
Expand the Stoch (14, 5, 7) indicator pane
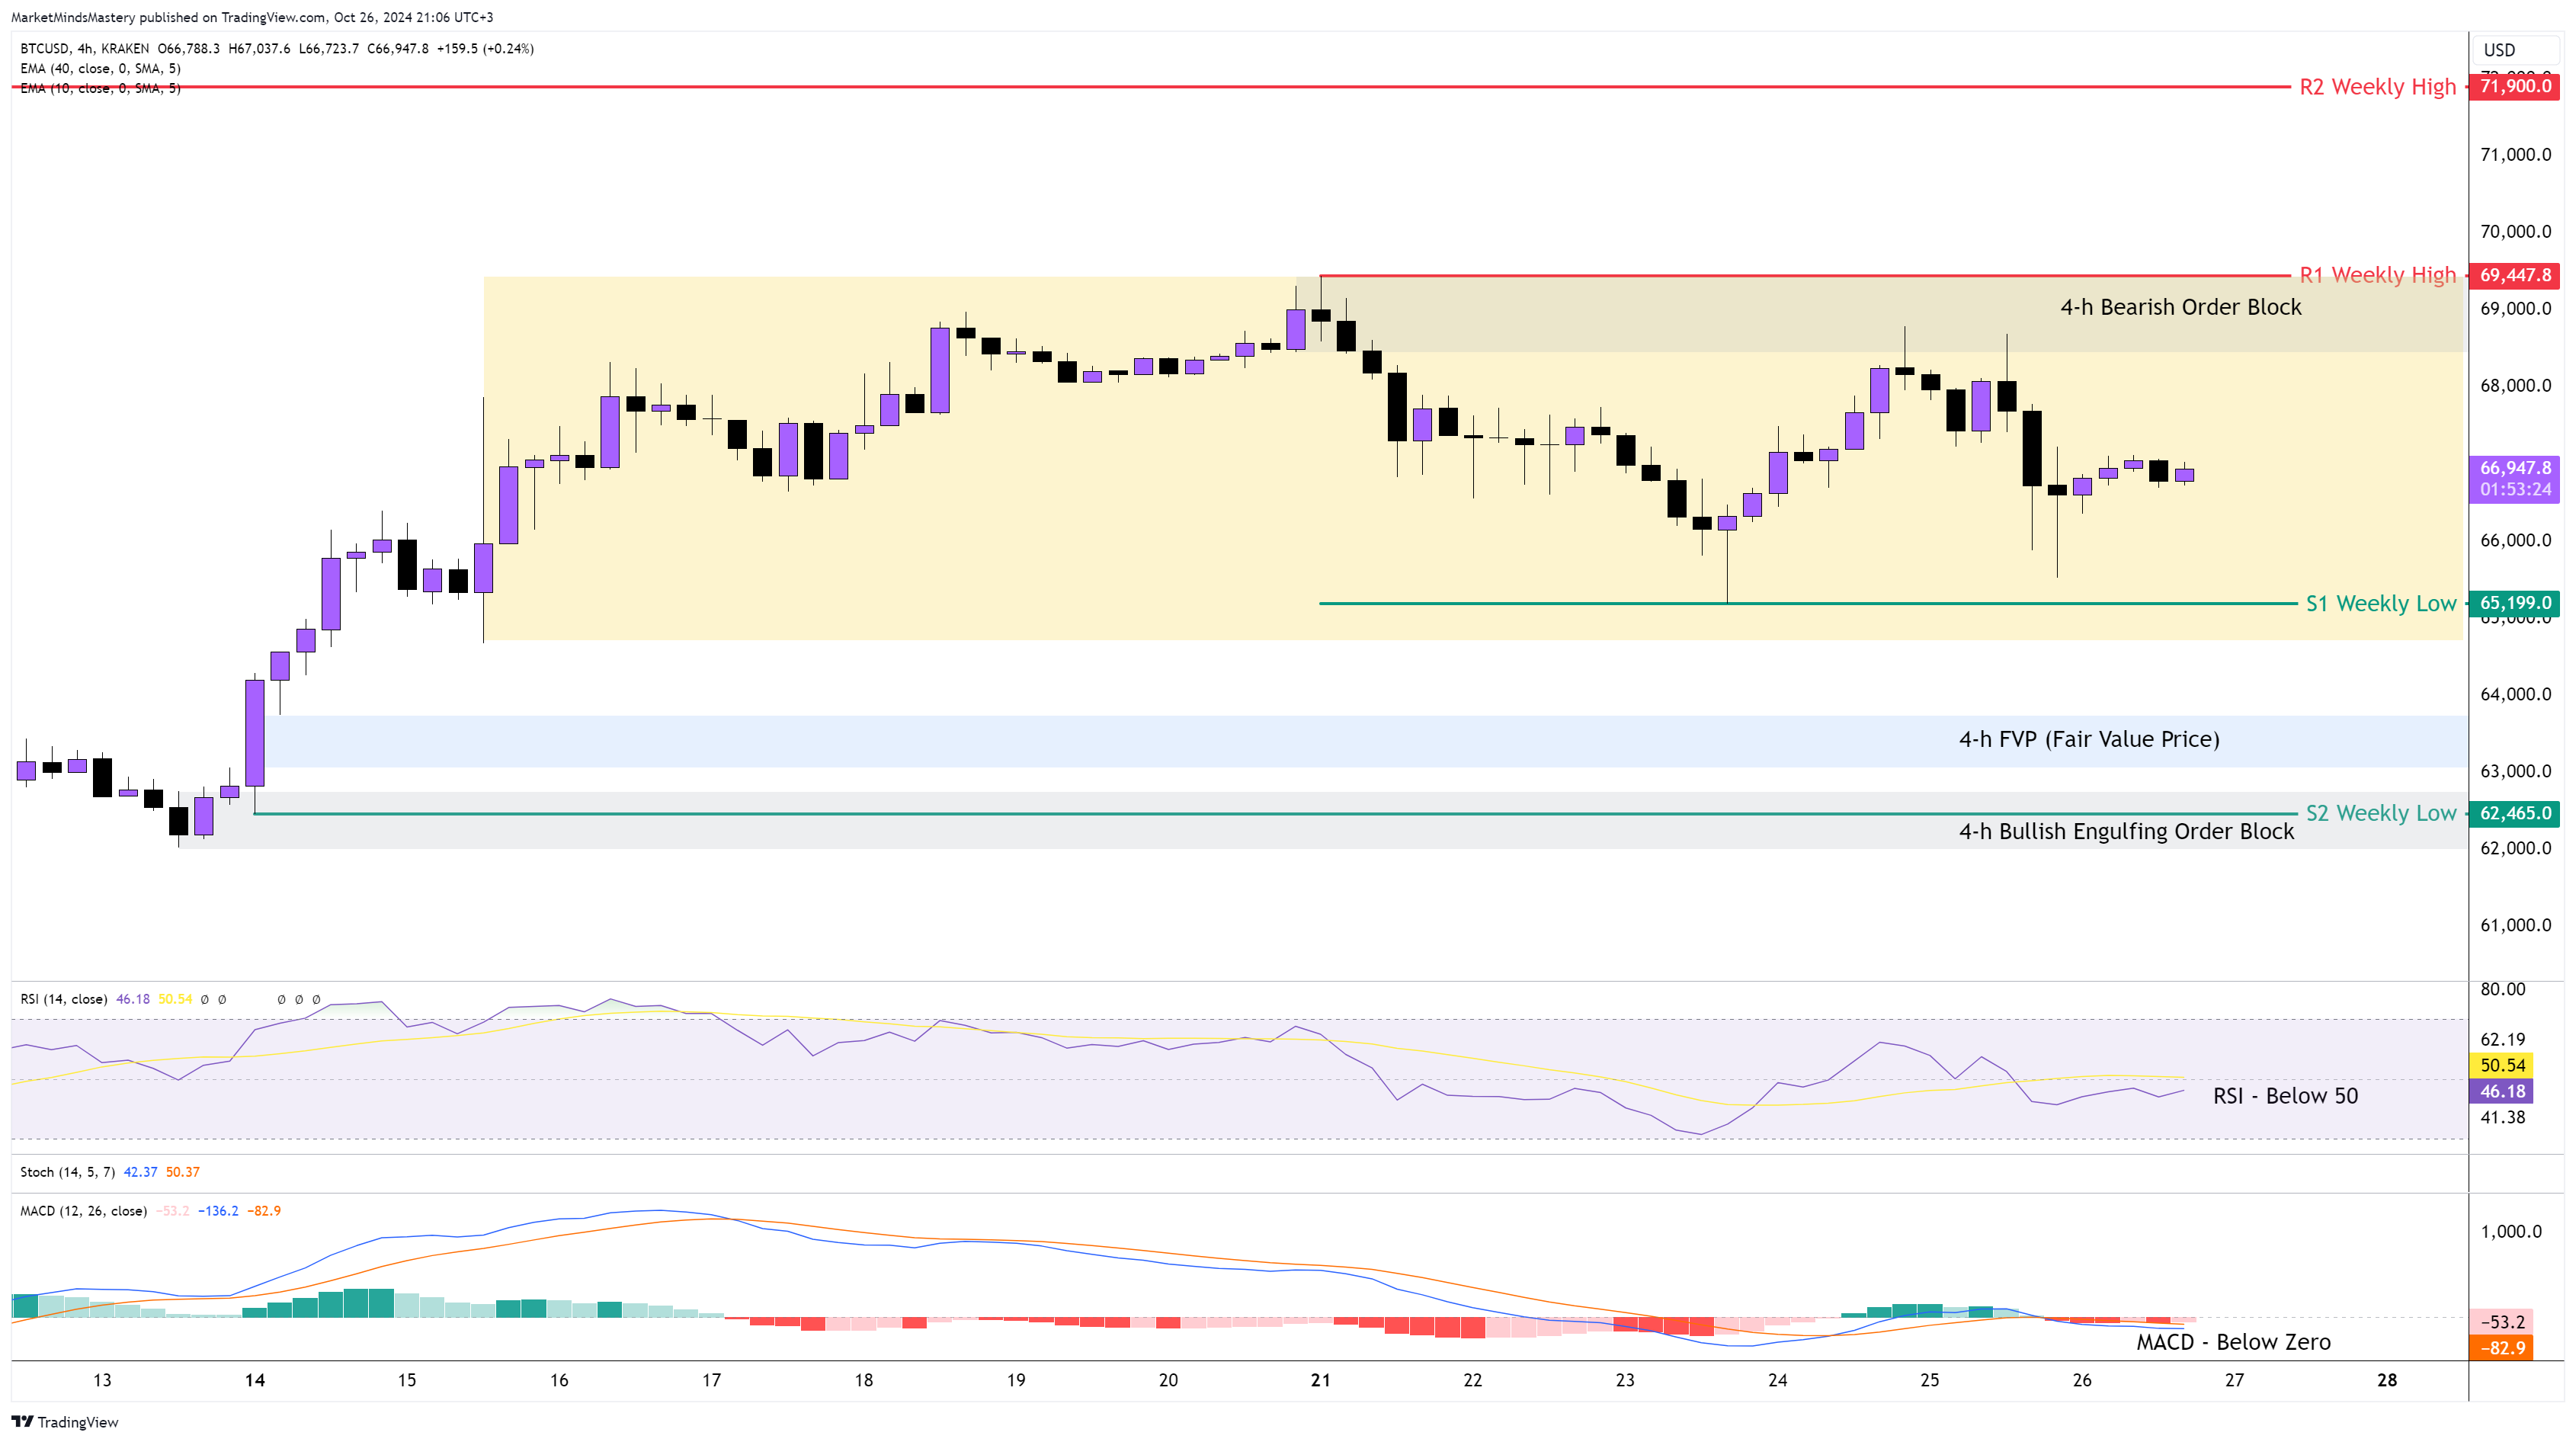coord(67,1172)
